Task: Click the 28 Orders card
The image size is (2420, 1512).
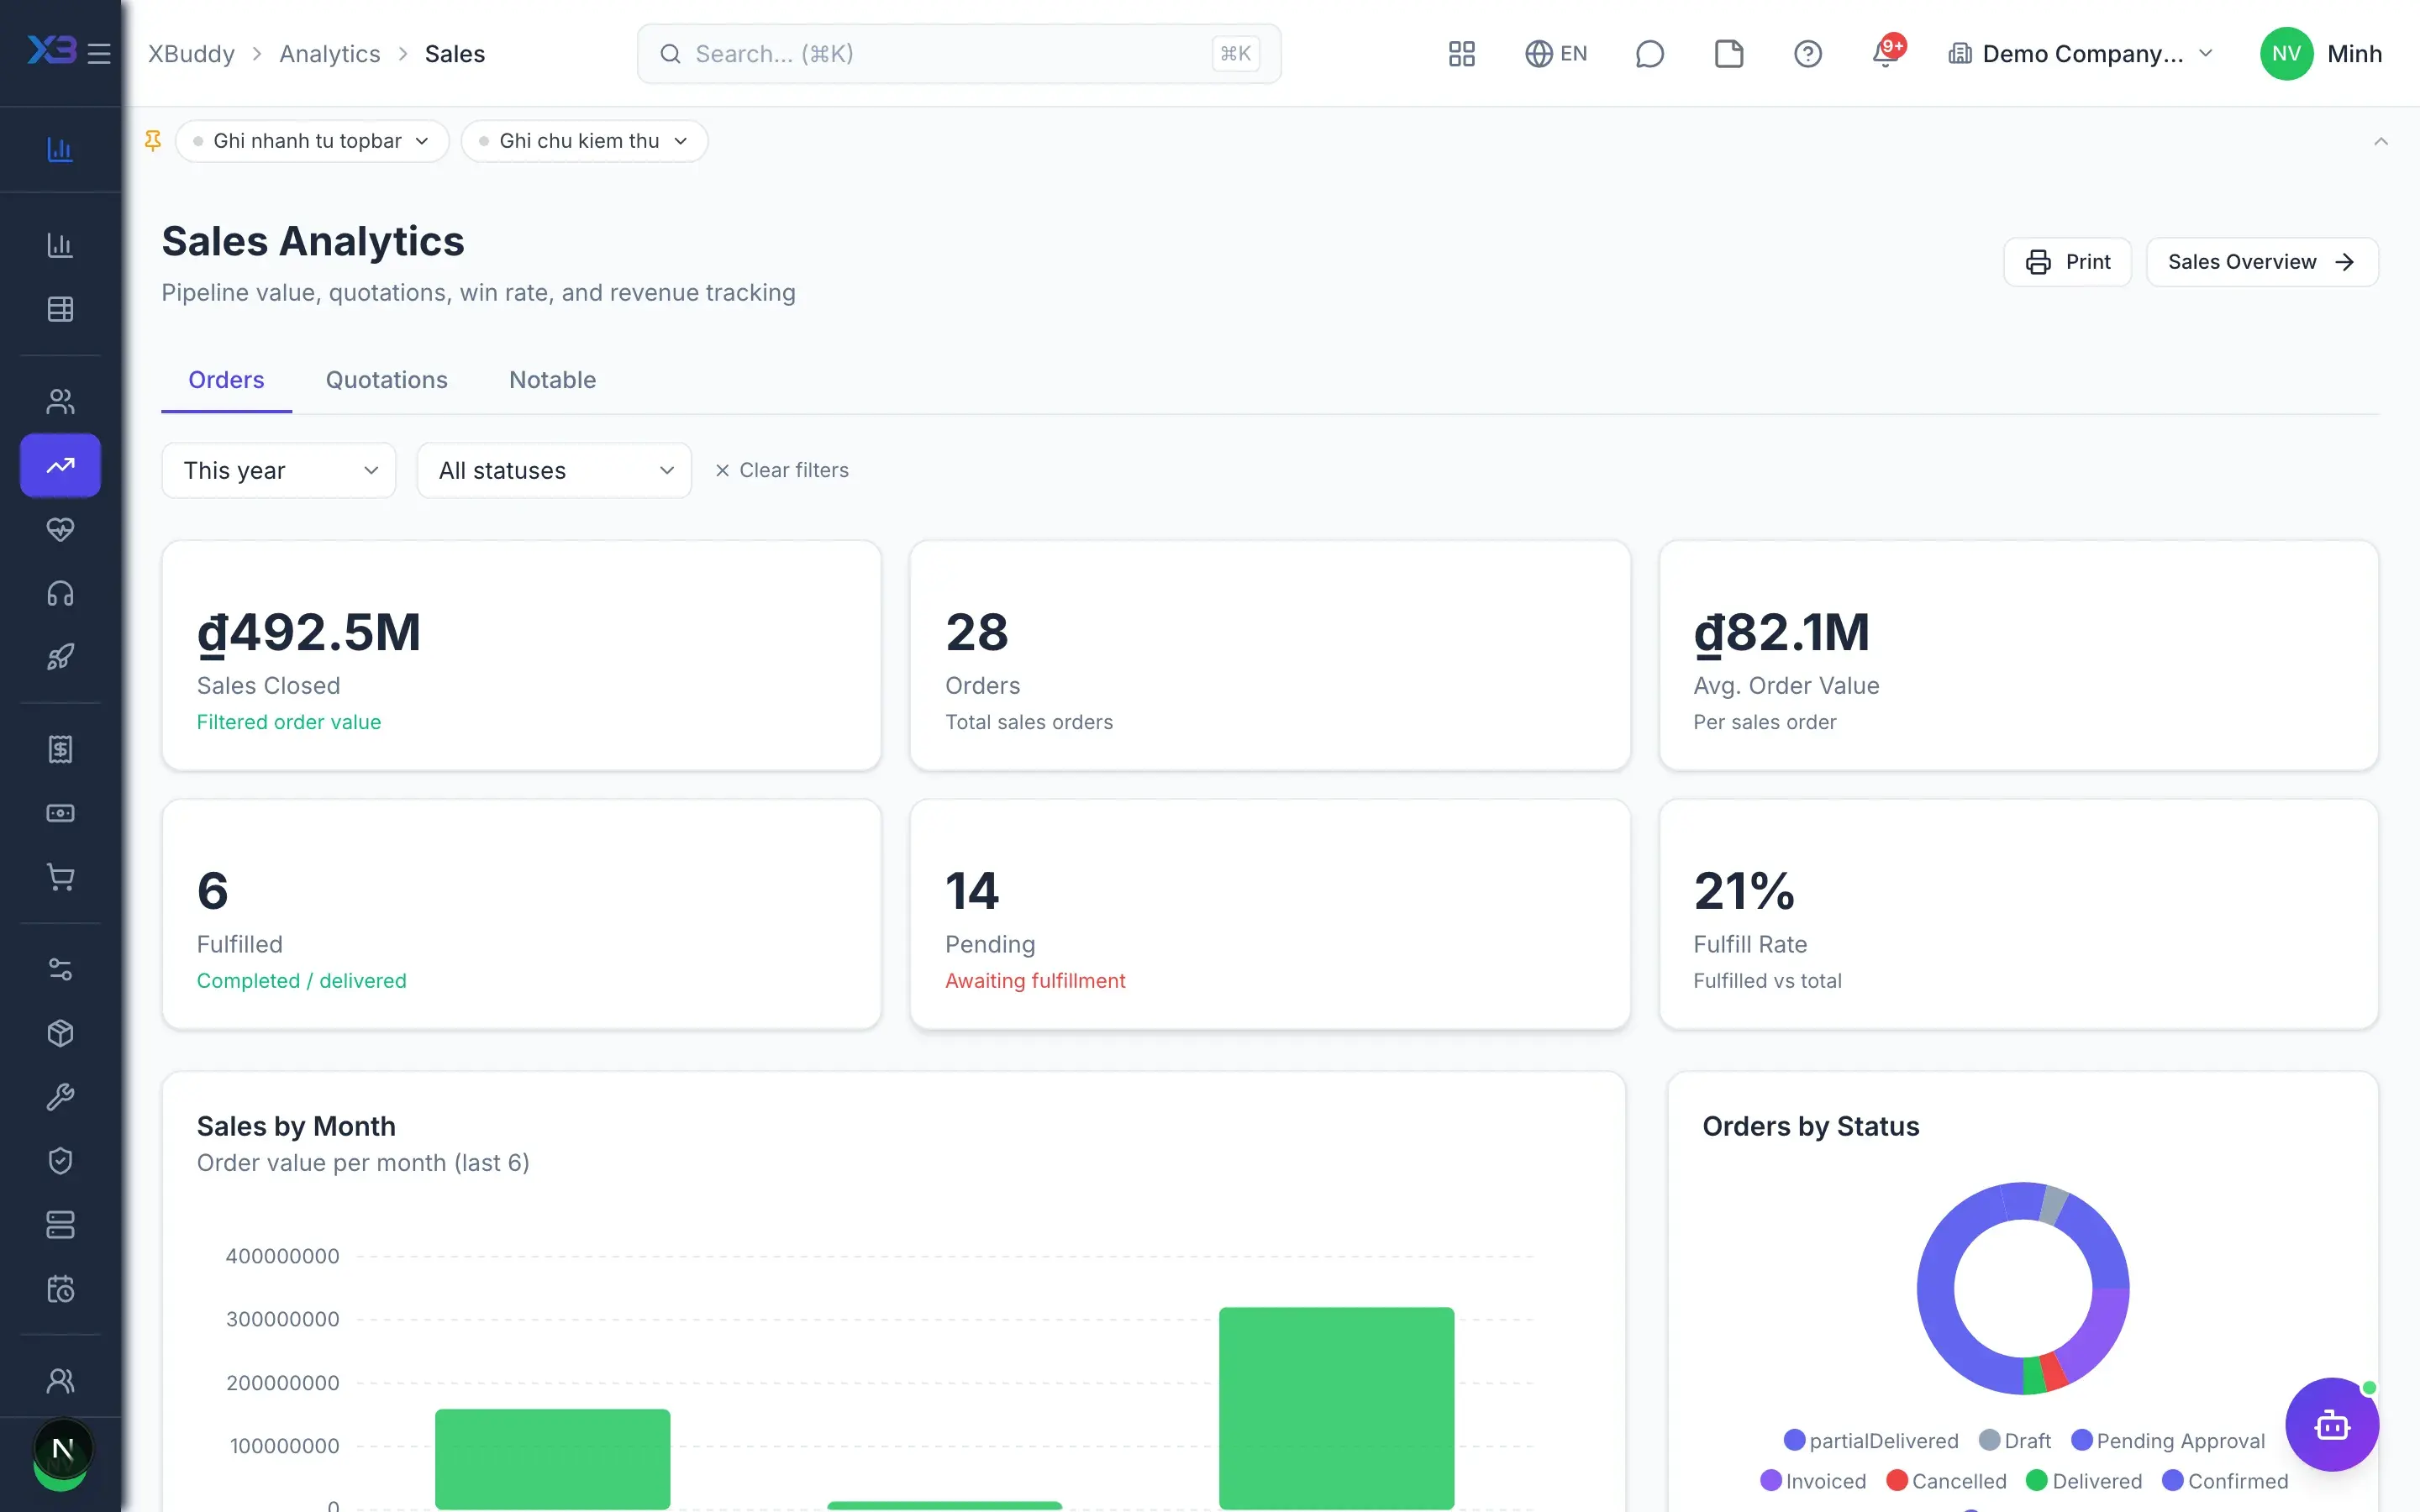Action: tap(1269, 655)
